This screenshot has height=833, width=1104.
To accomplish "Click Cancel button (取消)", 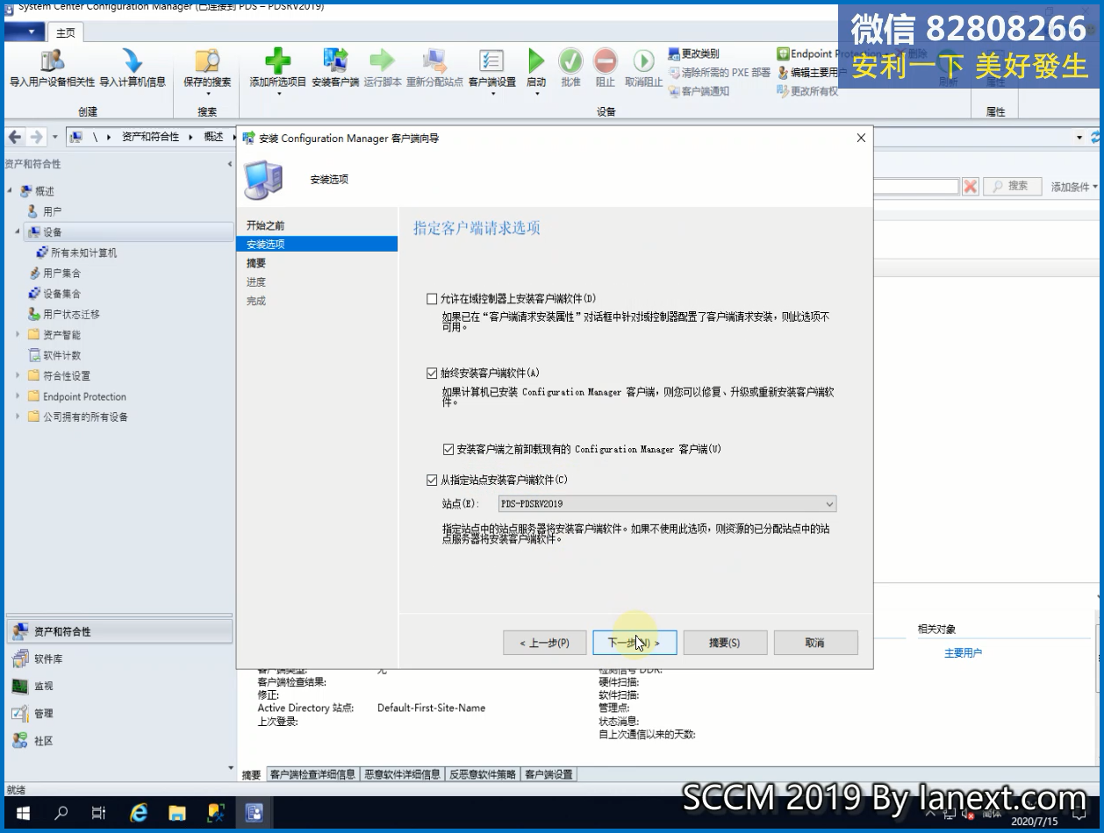I will [x=815, y=643].
